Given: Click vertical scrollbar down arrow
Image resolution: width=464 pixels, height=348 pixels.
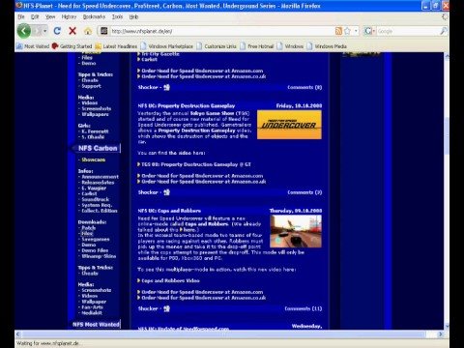Looking at the screenshot, I should pyautogui.click(x=447, y=326).
